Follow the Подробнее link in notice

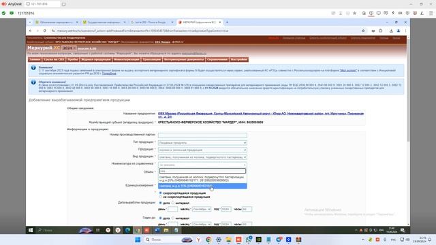click(x=109, y=73)
